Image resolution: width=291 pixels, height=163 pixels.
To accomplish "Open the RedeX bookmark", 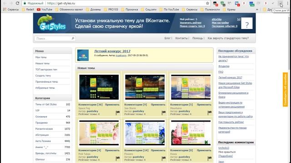I will pos(28,9).
